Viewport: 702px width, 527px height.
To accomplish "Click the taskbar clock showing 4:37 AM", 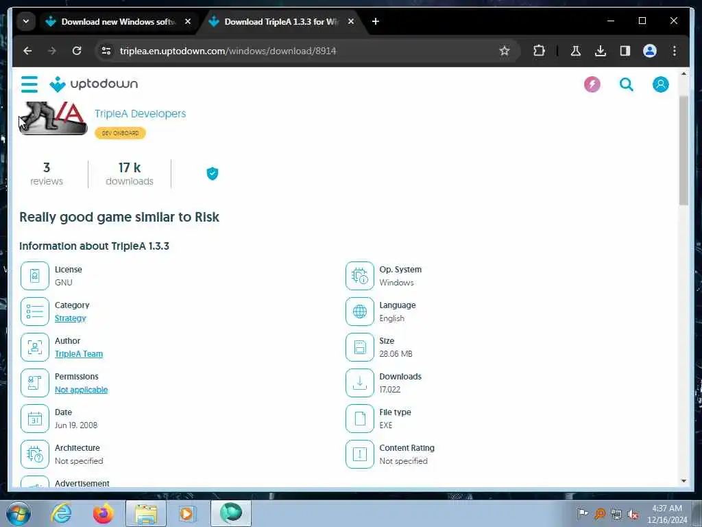I will tap(666, 514).
